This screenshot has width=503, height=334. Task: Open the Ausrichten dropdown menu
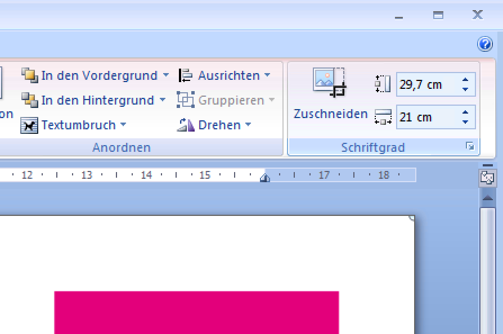pos(267,75)
